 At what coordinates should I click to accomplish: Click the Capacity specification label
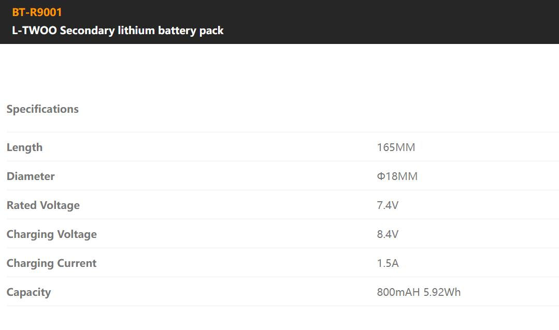click(28, 292)
